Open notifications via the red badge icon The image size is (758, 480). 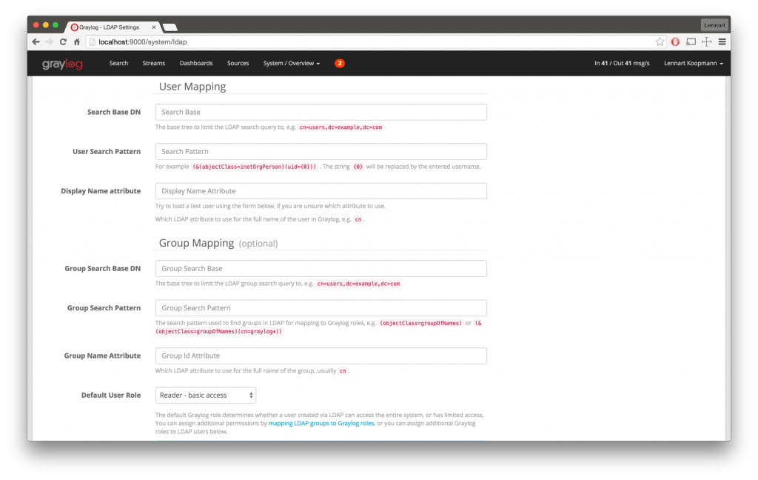pos(339,63)
